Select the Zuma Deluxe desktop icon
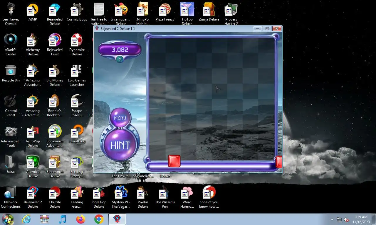Screen dimensions: 376x225 click(x=209, y=12)
